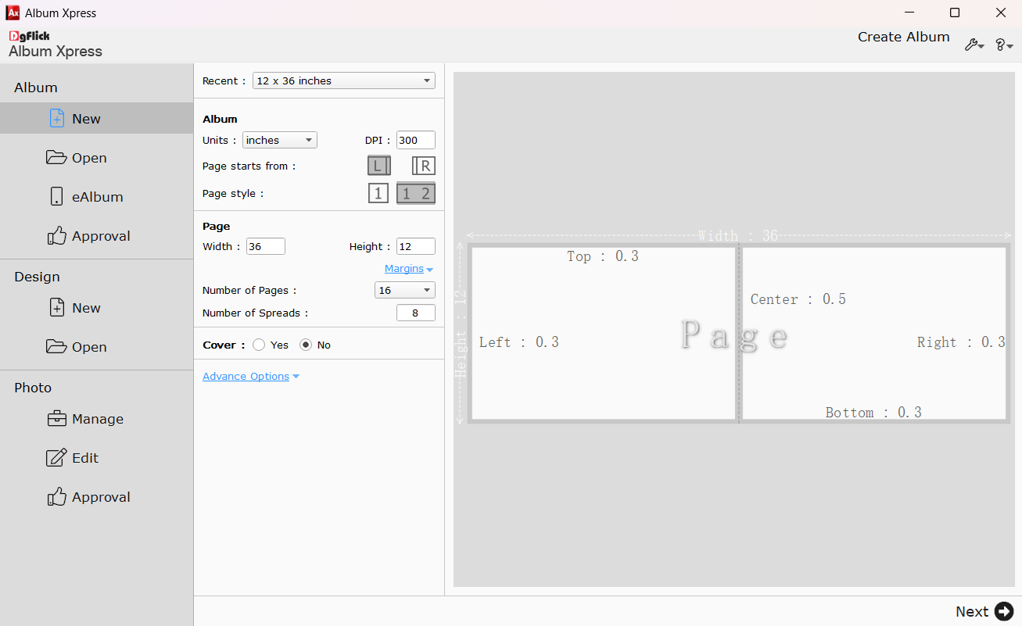The image size is (1022, 626).
Task: Click the 'Bottom : 0.3' margin label
Action: click(x=873, y=413)
